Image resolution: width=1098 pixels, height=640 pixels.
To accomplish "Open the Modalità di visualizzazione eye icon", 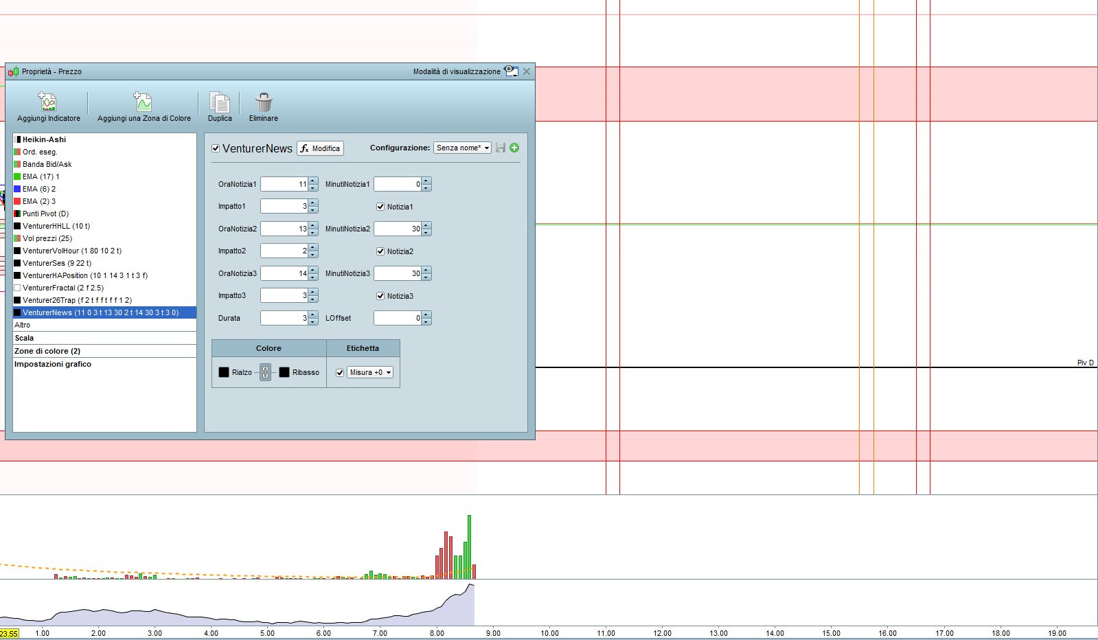I will tap(511, 71).
